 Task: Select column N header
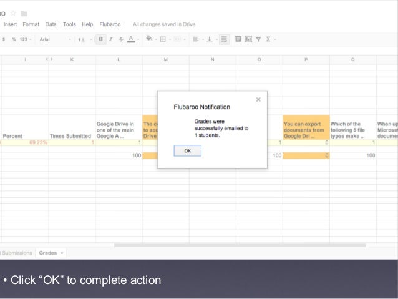pos(213,59)
